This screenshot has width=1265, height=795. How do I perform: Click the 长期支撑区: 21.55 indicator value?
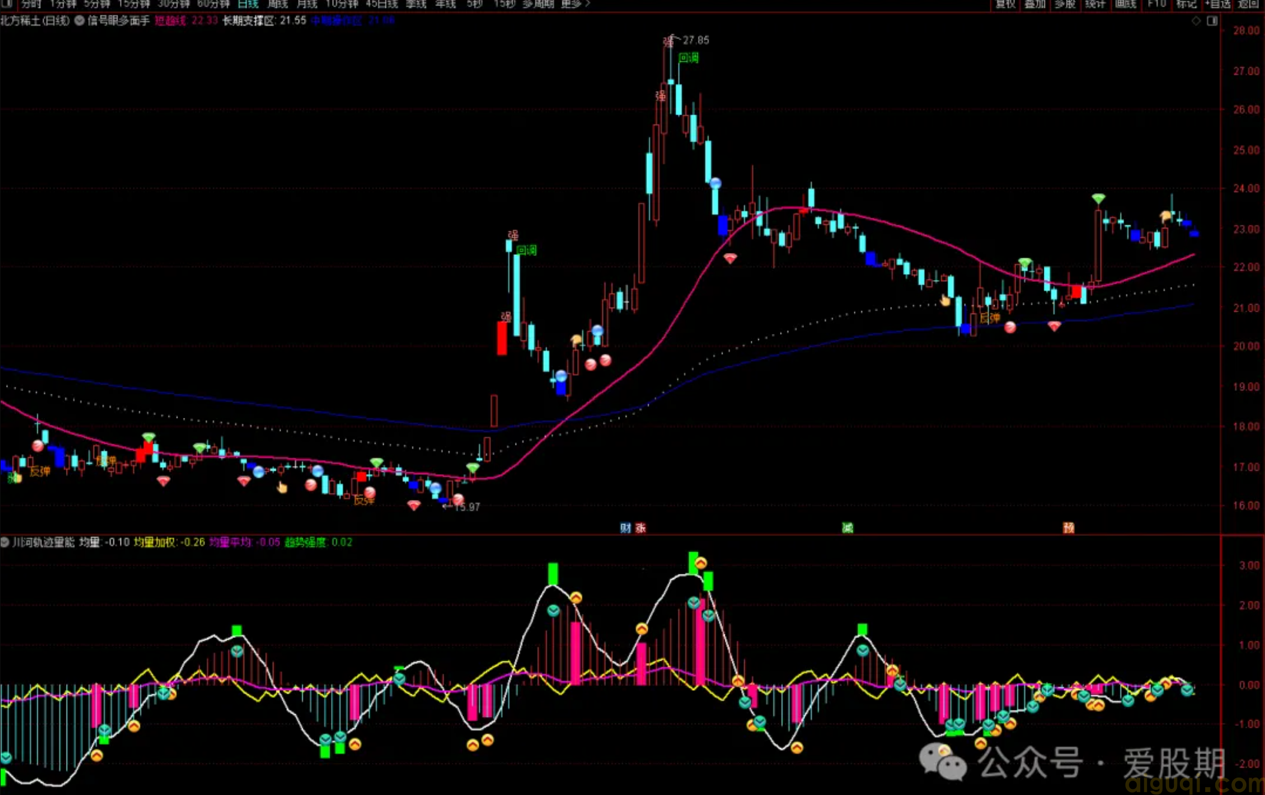click(264, 20)
